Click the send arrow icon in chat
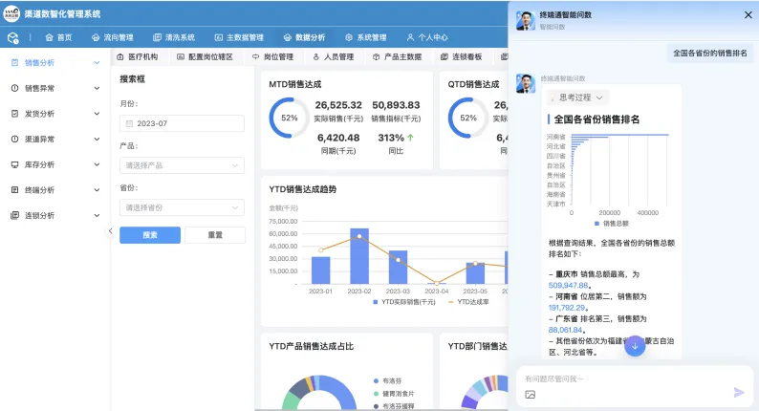Viewport: 759px width, 411px height. (739, 393)
